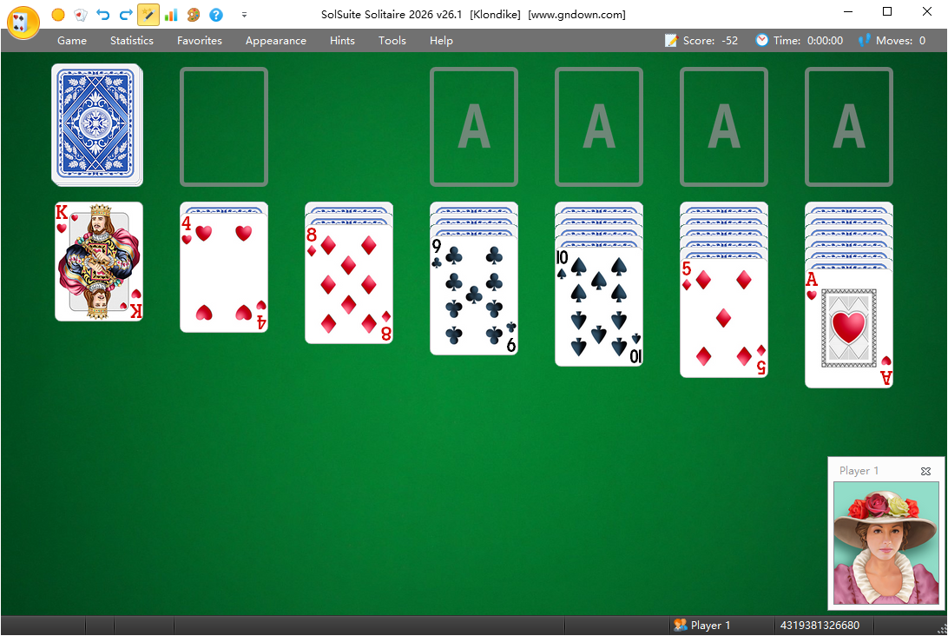Select the magic wand hint icon
Screen dimensions: 948x636
pyautogui.click(x=148, y=15)
